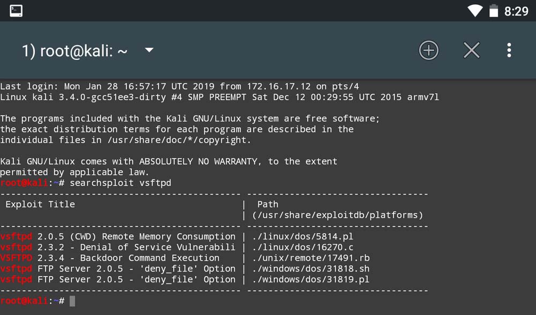The height and width of the screenshot is (315, 536).
Task: Add a new terminal session
Action: click(428, 50)
